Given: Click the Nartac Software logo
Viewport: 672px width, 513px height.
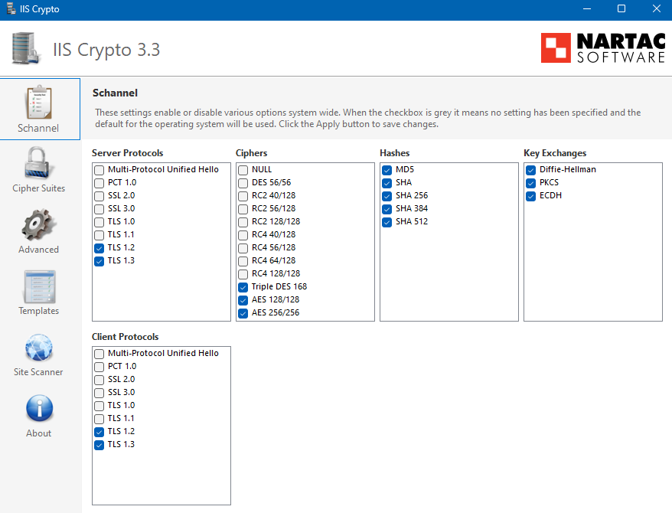Looking at the screenshot, I should (x=602, y=47).
